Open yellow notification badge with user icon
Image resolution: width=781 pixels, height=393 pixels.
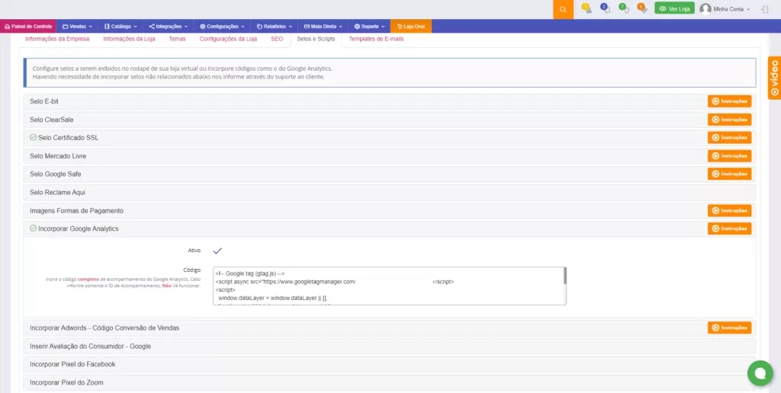(587, 8)
